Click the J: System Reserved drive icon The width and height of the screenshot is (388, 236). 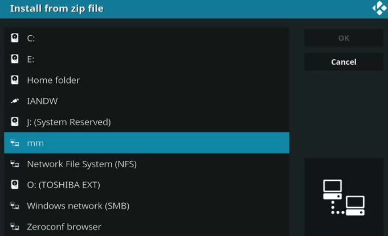coord(15,122)
